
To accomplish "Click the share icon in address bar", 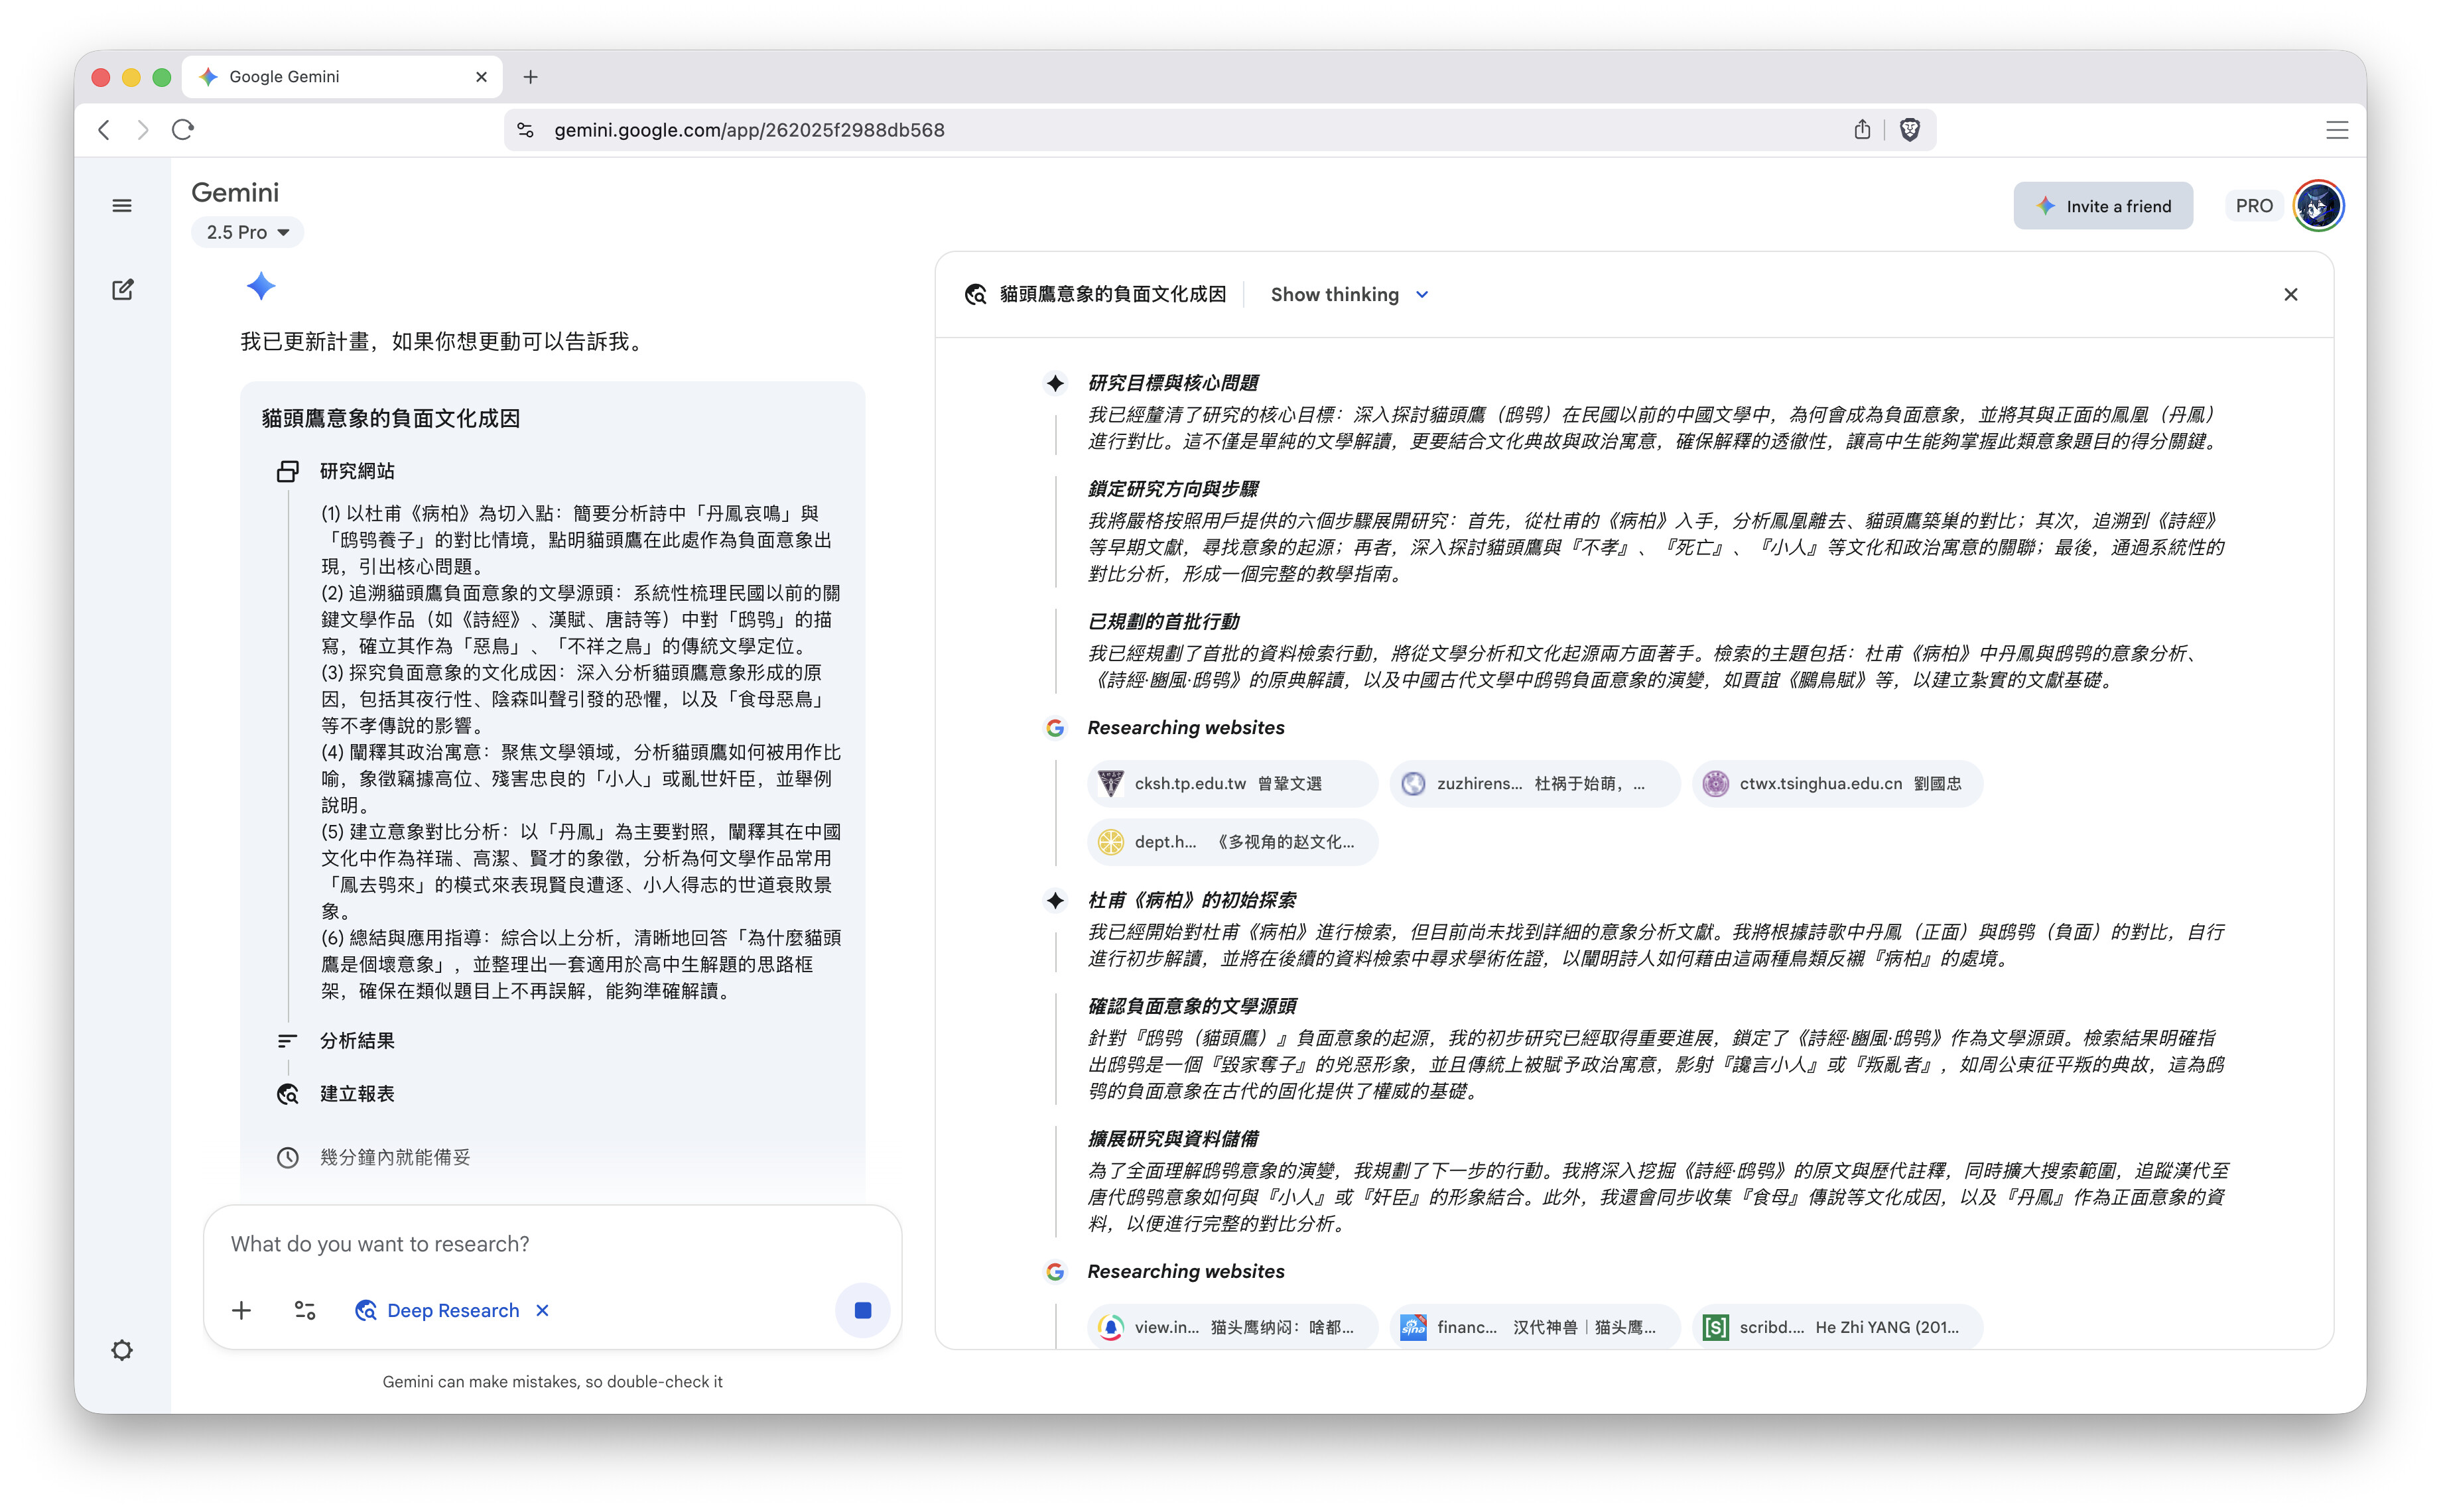I will tap(1861, 130).
